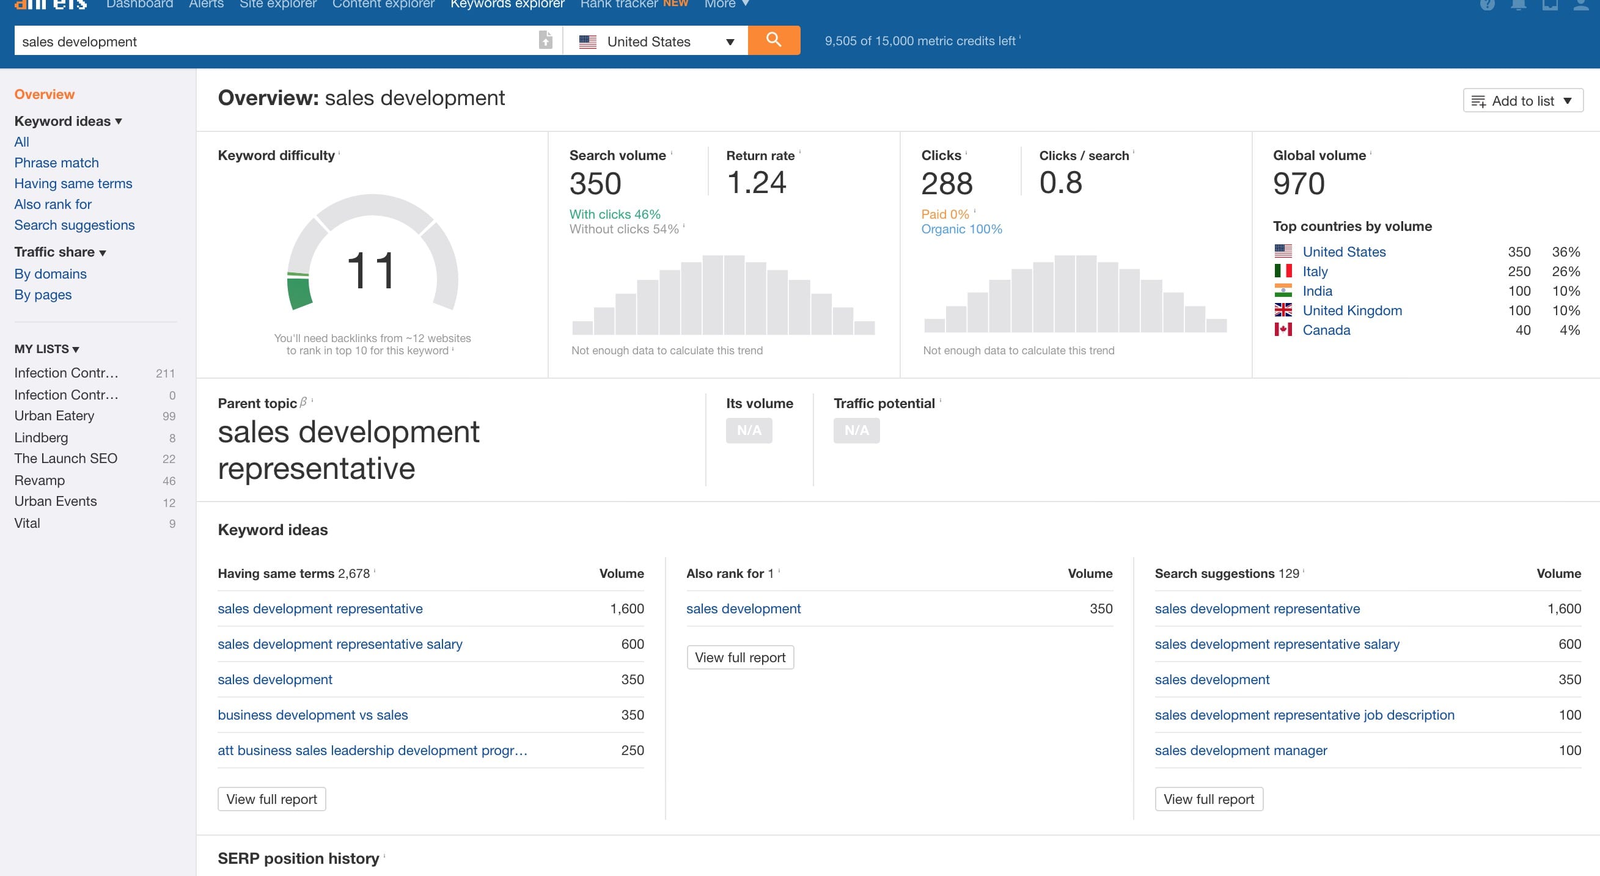Collapse the MY LISTS section
This screenshot has height=876, width=1600.
tap(46, 349)
